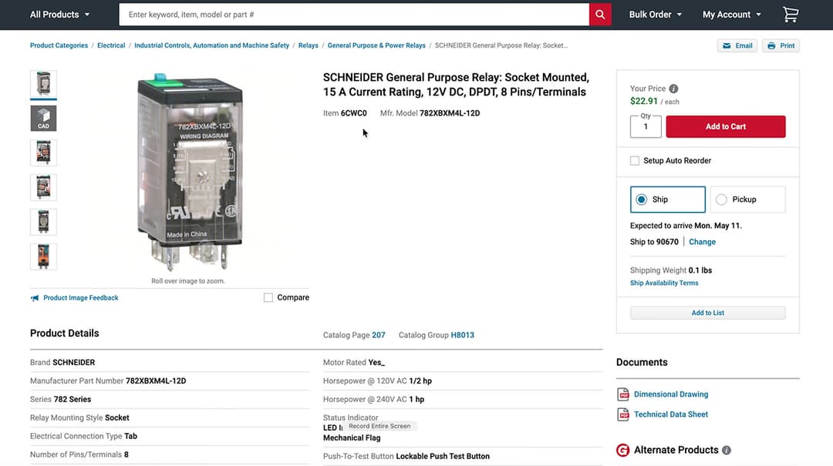Open Ship Availability Terms link

[x=664, y=283]
